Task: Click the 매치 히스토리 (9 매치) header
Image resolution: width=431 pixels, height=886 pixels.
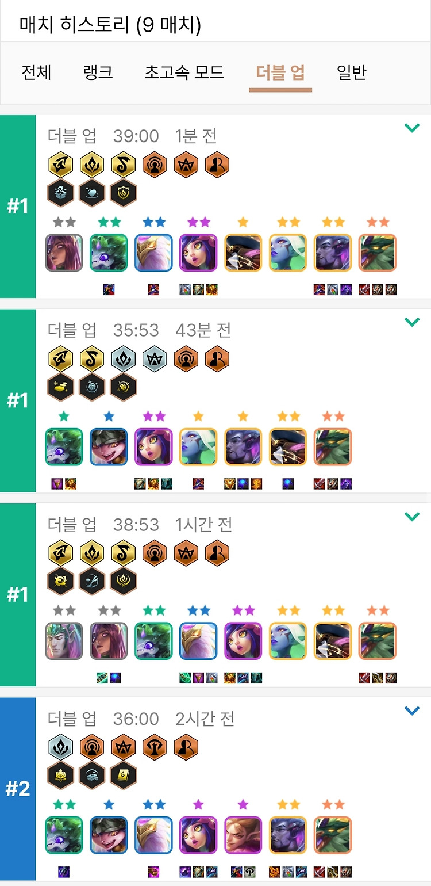Action: click(x=110, y=24)
